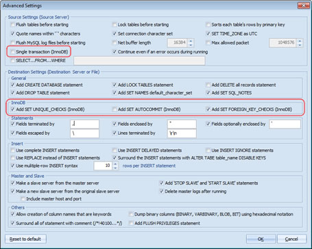Toggle Add STOP SLAVE and START SLAVE statements
The image size is (312, 249).
(161, 183)
